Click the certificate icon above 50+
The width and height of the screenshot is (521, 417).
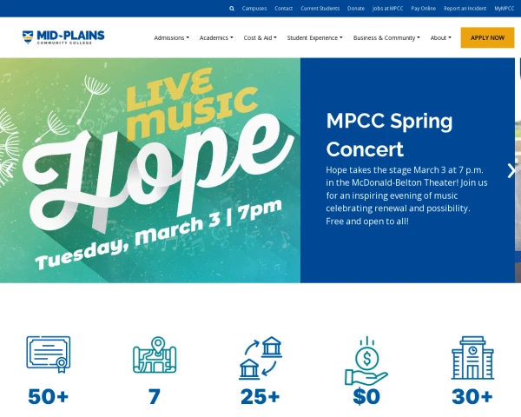[48, 355]
